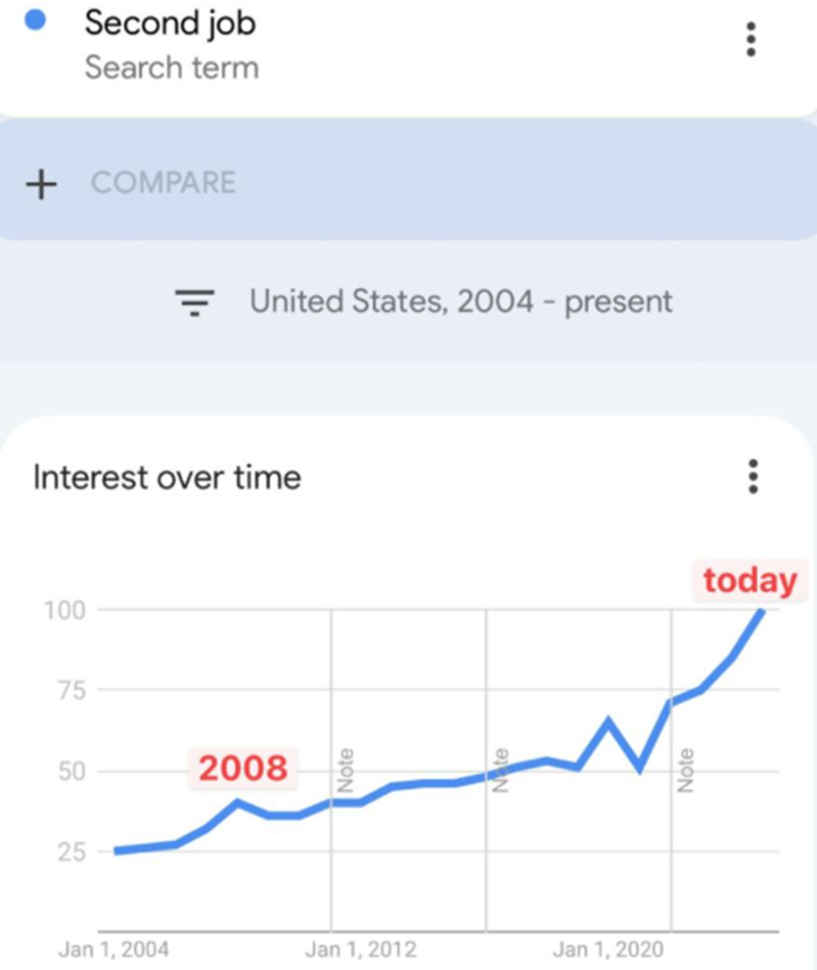Click the Note marker near Jan 1, 2020
817x970 pixels.
point(686,770)
